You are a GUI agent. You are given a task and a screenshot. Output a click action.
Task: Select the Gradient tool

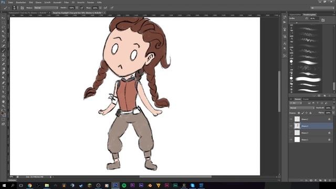point(3,69)
